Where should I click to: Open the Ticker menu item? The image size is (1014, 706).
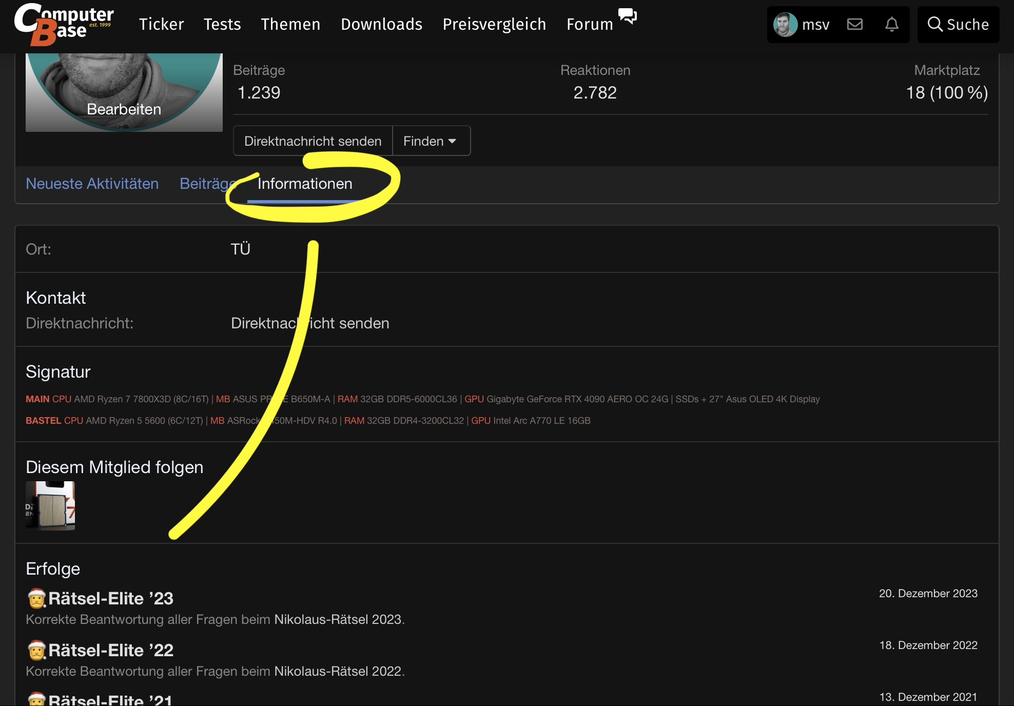click(x=161, y=24)
